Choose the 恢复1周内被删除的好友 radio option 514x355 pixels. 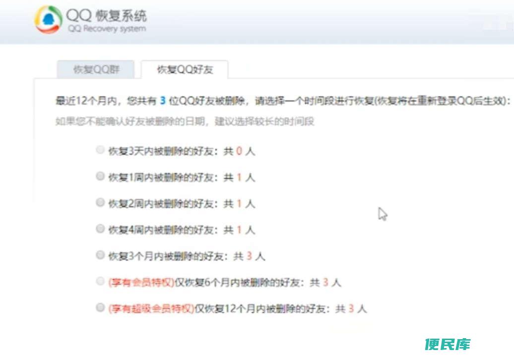[x=100, y=176]
